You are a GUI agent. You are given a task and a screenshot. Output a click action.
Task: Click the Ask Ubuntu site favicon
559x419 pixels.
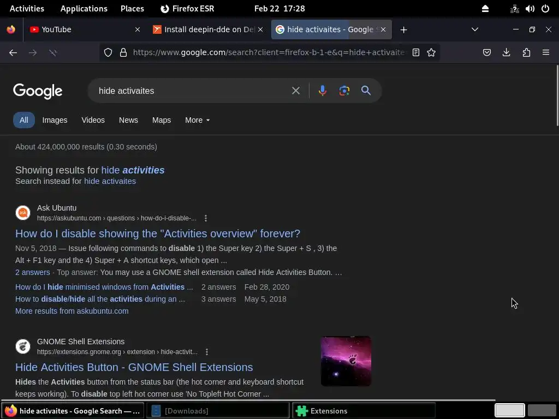[x=23, y=213]
